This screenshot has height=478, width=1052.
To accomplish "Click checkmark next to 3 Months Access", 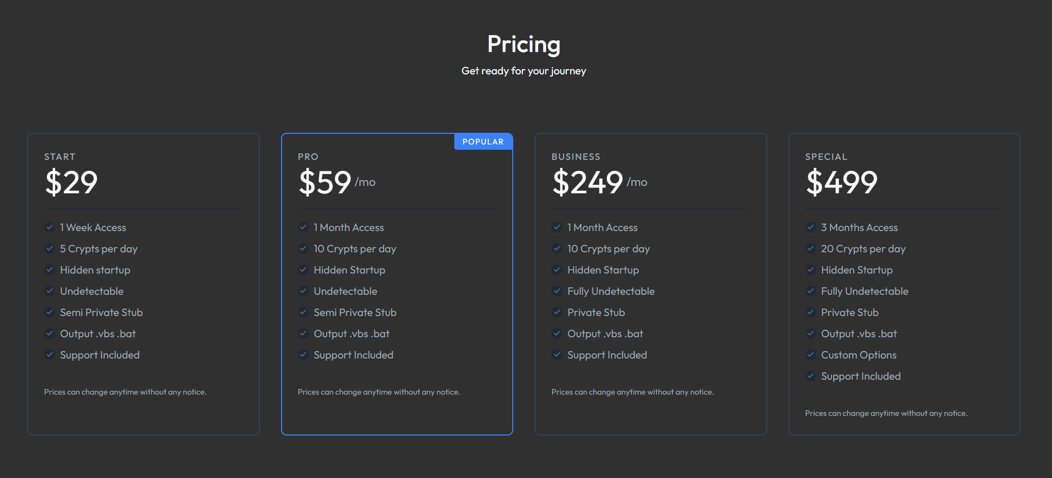I will tap(810, 227).
